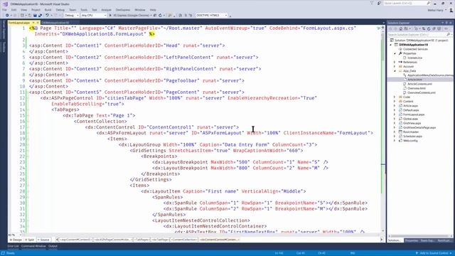Image resolution: width=455 pixels, height=256 pixels.
Task: Open the Tools menu
Action: click(84, 10)
